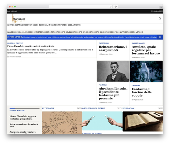Open FANTASMI label above coppie article
Screen dimensions: 170x144
[x=136, y=85]
